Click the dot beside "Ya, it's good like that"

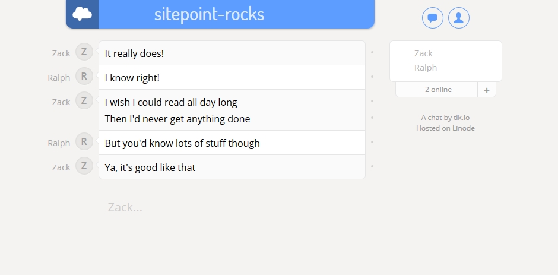tap(372, 166)
